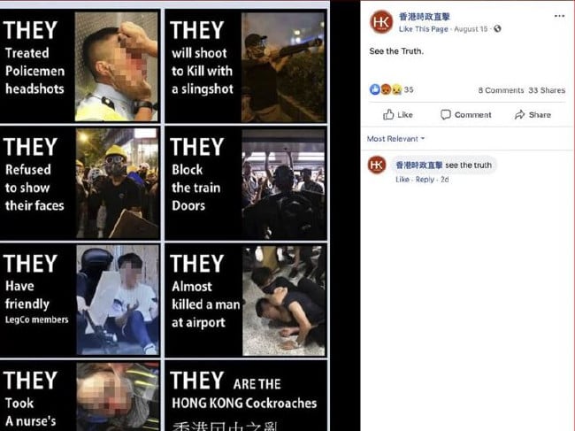Click the globe public-audience icon
The height and width of the screenshot is (431, 575).
497,28
